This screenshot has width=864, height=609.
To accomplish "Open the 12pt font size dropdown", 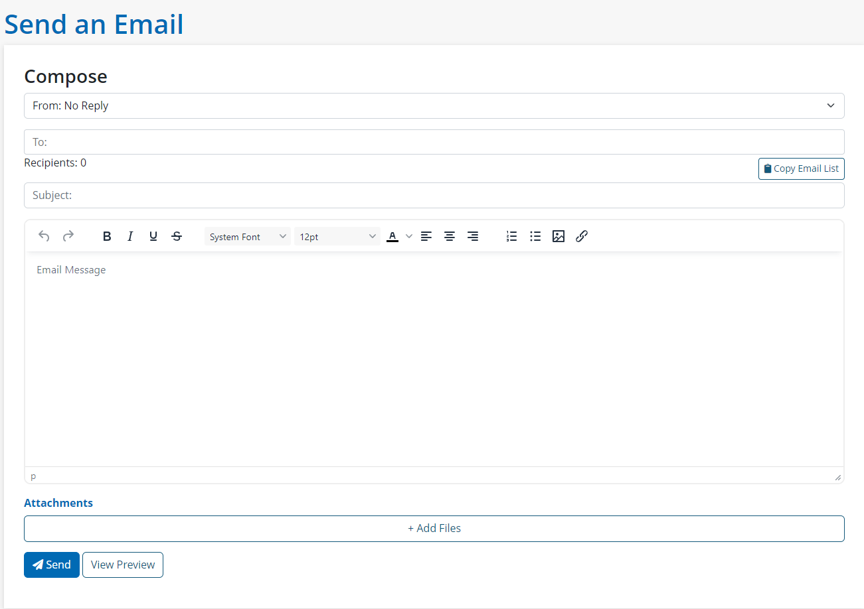I will [x=337, y=236].
